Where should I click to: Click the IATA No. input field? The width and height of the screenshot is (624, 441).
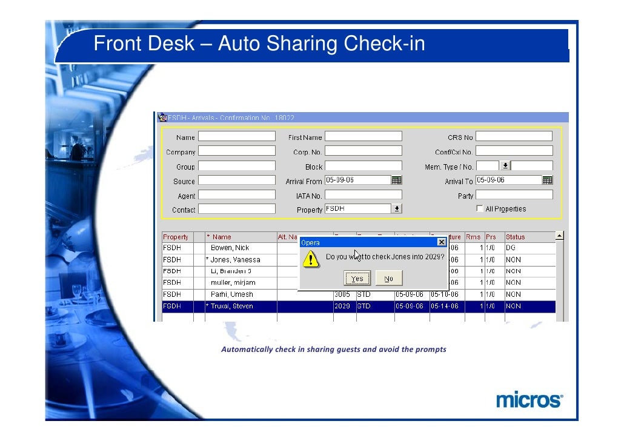363,194
